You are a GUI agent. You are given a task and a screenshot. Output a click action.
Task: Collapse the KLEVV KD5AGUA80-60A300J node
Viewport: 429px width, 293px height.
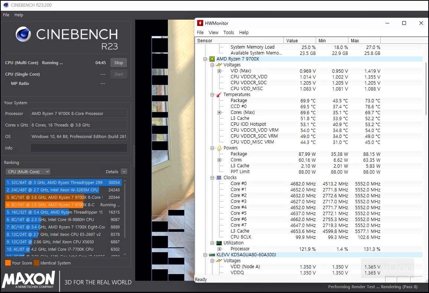[205, 255]
